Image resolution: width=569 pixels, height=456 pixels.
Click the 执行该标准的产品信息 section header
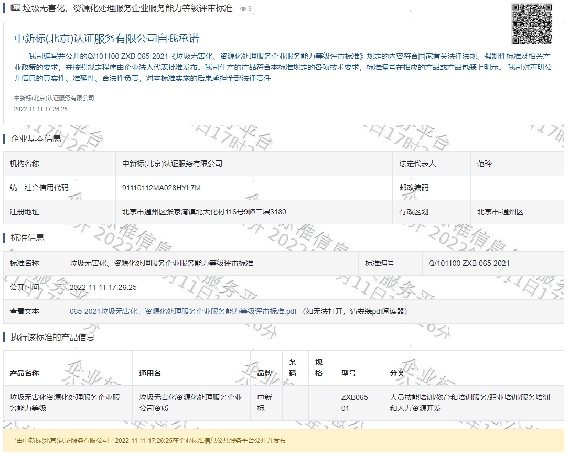(x=52, y=337)
